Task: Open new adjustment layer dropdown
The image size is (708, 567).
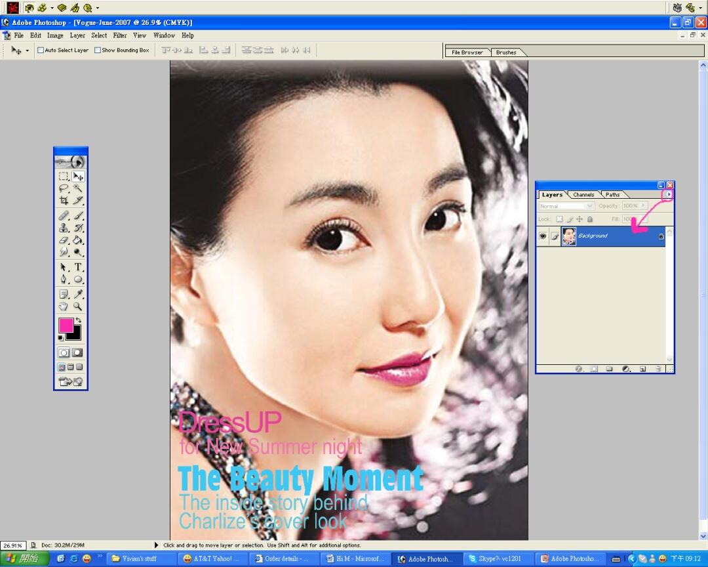Action: click(626, 369)
